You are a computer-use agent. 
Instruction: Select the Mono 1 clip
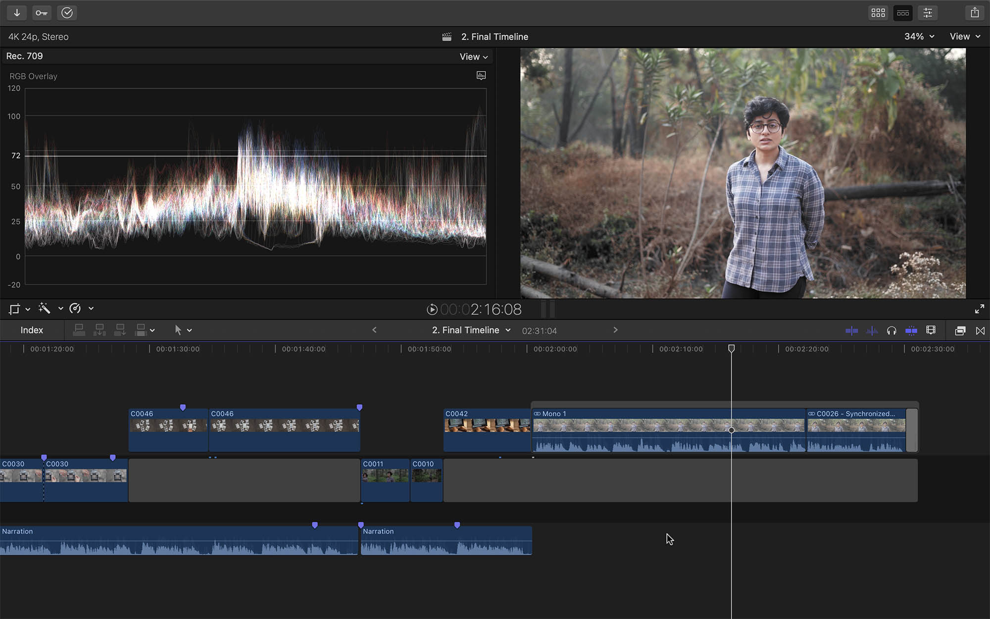(669, 430)
